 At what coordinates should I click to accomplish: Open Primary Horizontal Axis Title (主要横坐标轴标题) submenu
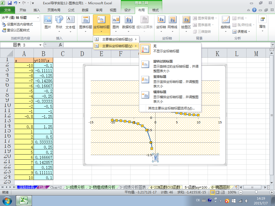(116, 39)
